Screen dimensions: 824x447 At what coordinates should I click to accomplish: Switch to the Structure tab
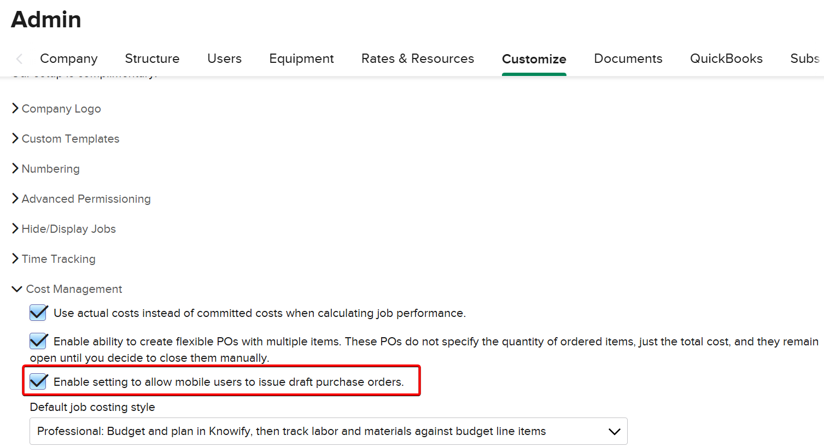point(152,58)
